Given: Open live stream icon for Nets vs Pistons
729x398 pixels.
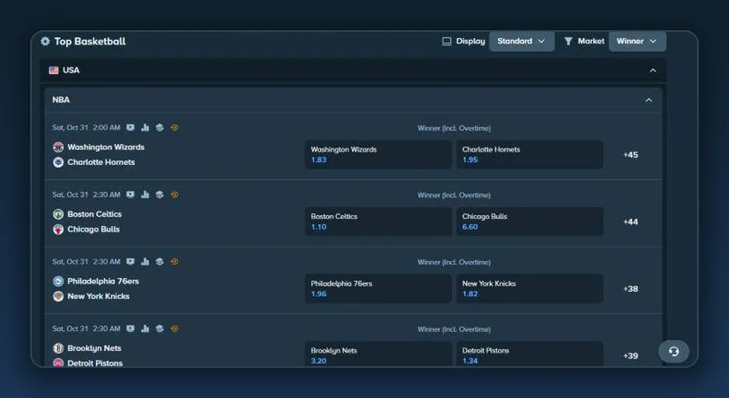Looking at the screenshot, I should [130, 328].
